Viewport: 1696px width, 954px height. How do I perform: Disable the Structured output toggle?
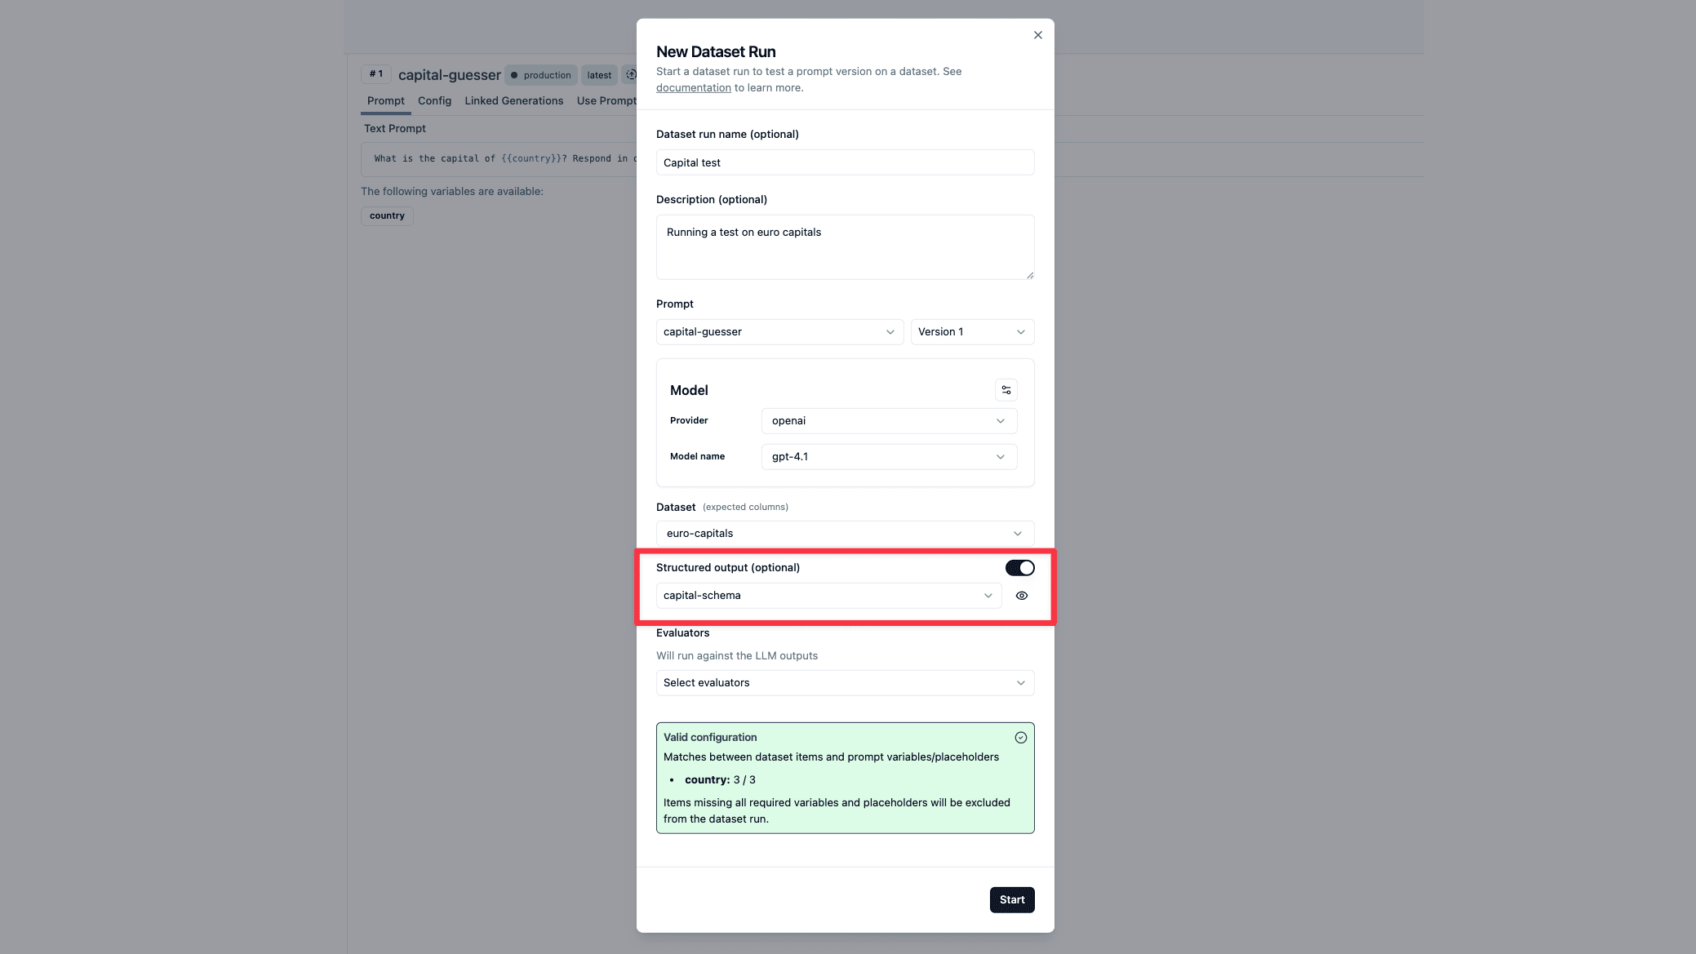(x=1019, y=567)
